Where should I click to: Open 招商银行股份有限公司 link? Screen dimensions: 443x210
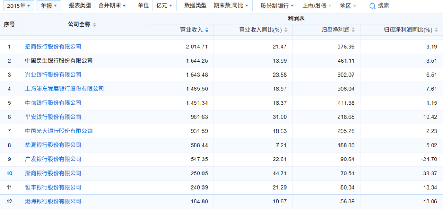click(x=53, y=47)
